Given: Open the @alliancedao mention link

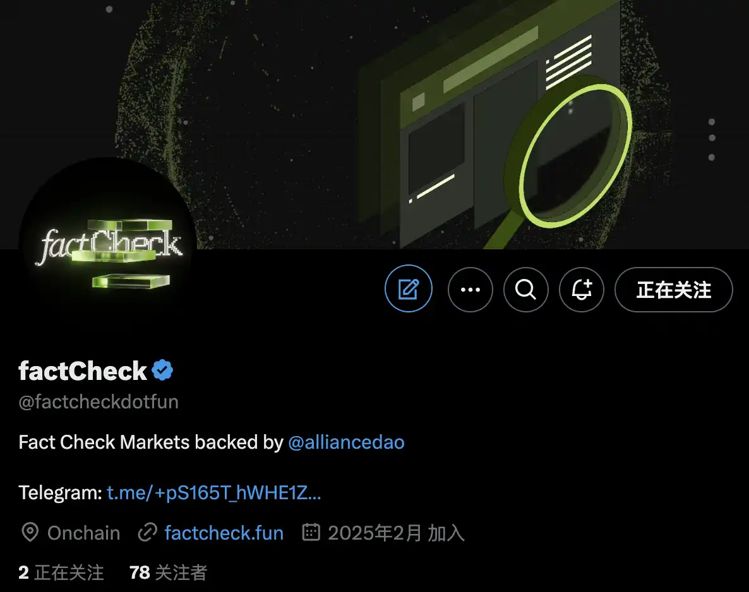Looking at the screenshot, I should click(x=346, y=442).
